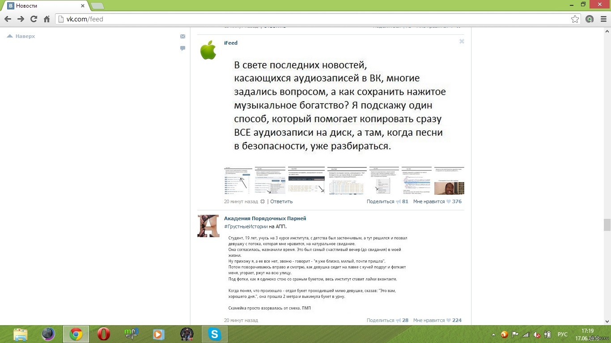The image size is (611, 343).
Task: Switch to Google Chrome in the taskbar
Action: click(x=76, y=334)
